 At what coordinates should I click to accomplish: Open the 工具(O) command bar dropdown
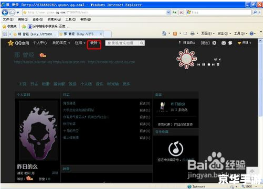coord(240,34)
